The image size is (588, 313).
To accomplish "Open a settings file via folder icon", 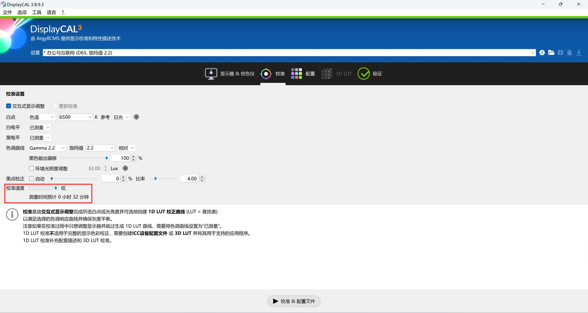I will click(551, 52).
